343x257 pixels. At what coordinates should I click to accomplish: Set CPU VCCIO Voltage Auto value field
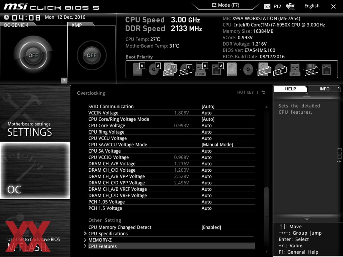click(x=207, y=157)
